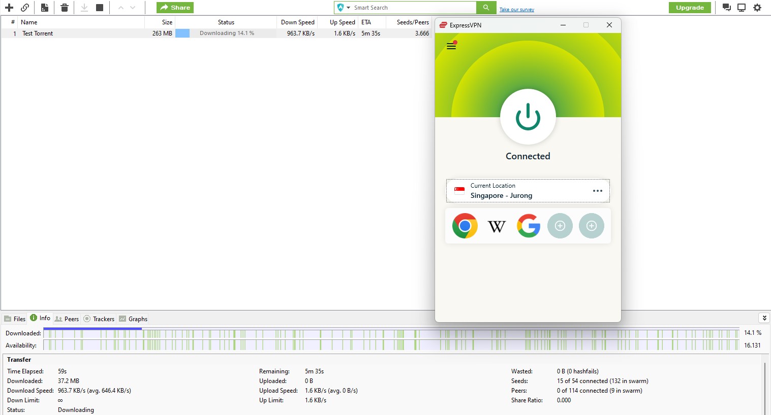Screen dimensions: 771x415
Task: Switch to the Peers tab
Action: pyautogui.click(x=67, y=319)
